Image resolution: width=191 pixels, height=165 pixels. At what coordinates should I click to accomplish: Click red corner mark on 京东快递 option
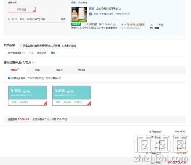pyautogui.click(x=34, y=11)
